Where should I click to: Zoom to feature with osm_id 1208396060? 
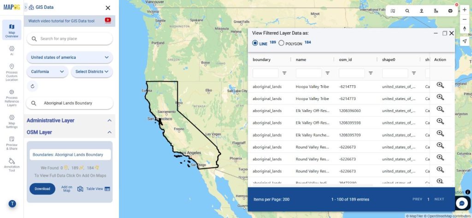coord(440,109)
